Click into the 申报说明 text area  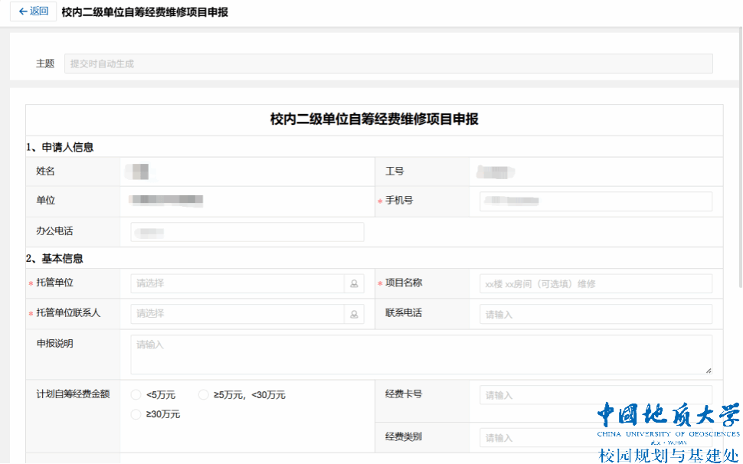click(x=421, y=355)
